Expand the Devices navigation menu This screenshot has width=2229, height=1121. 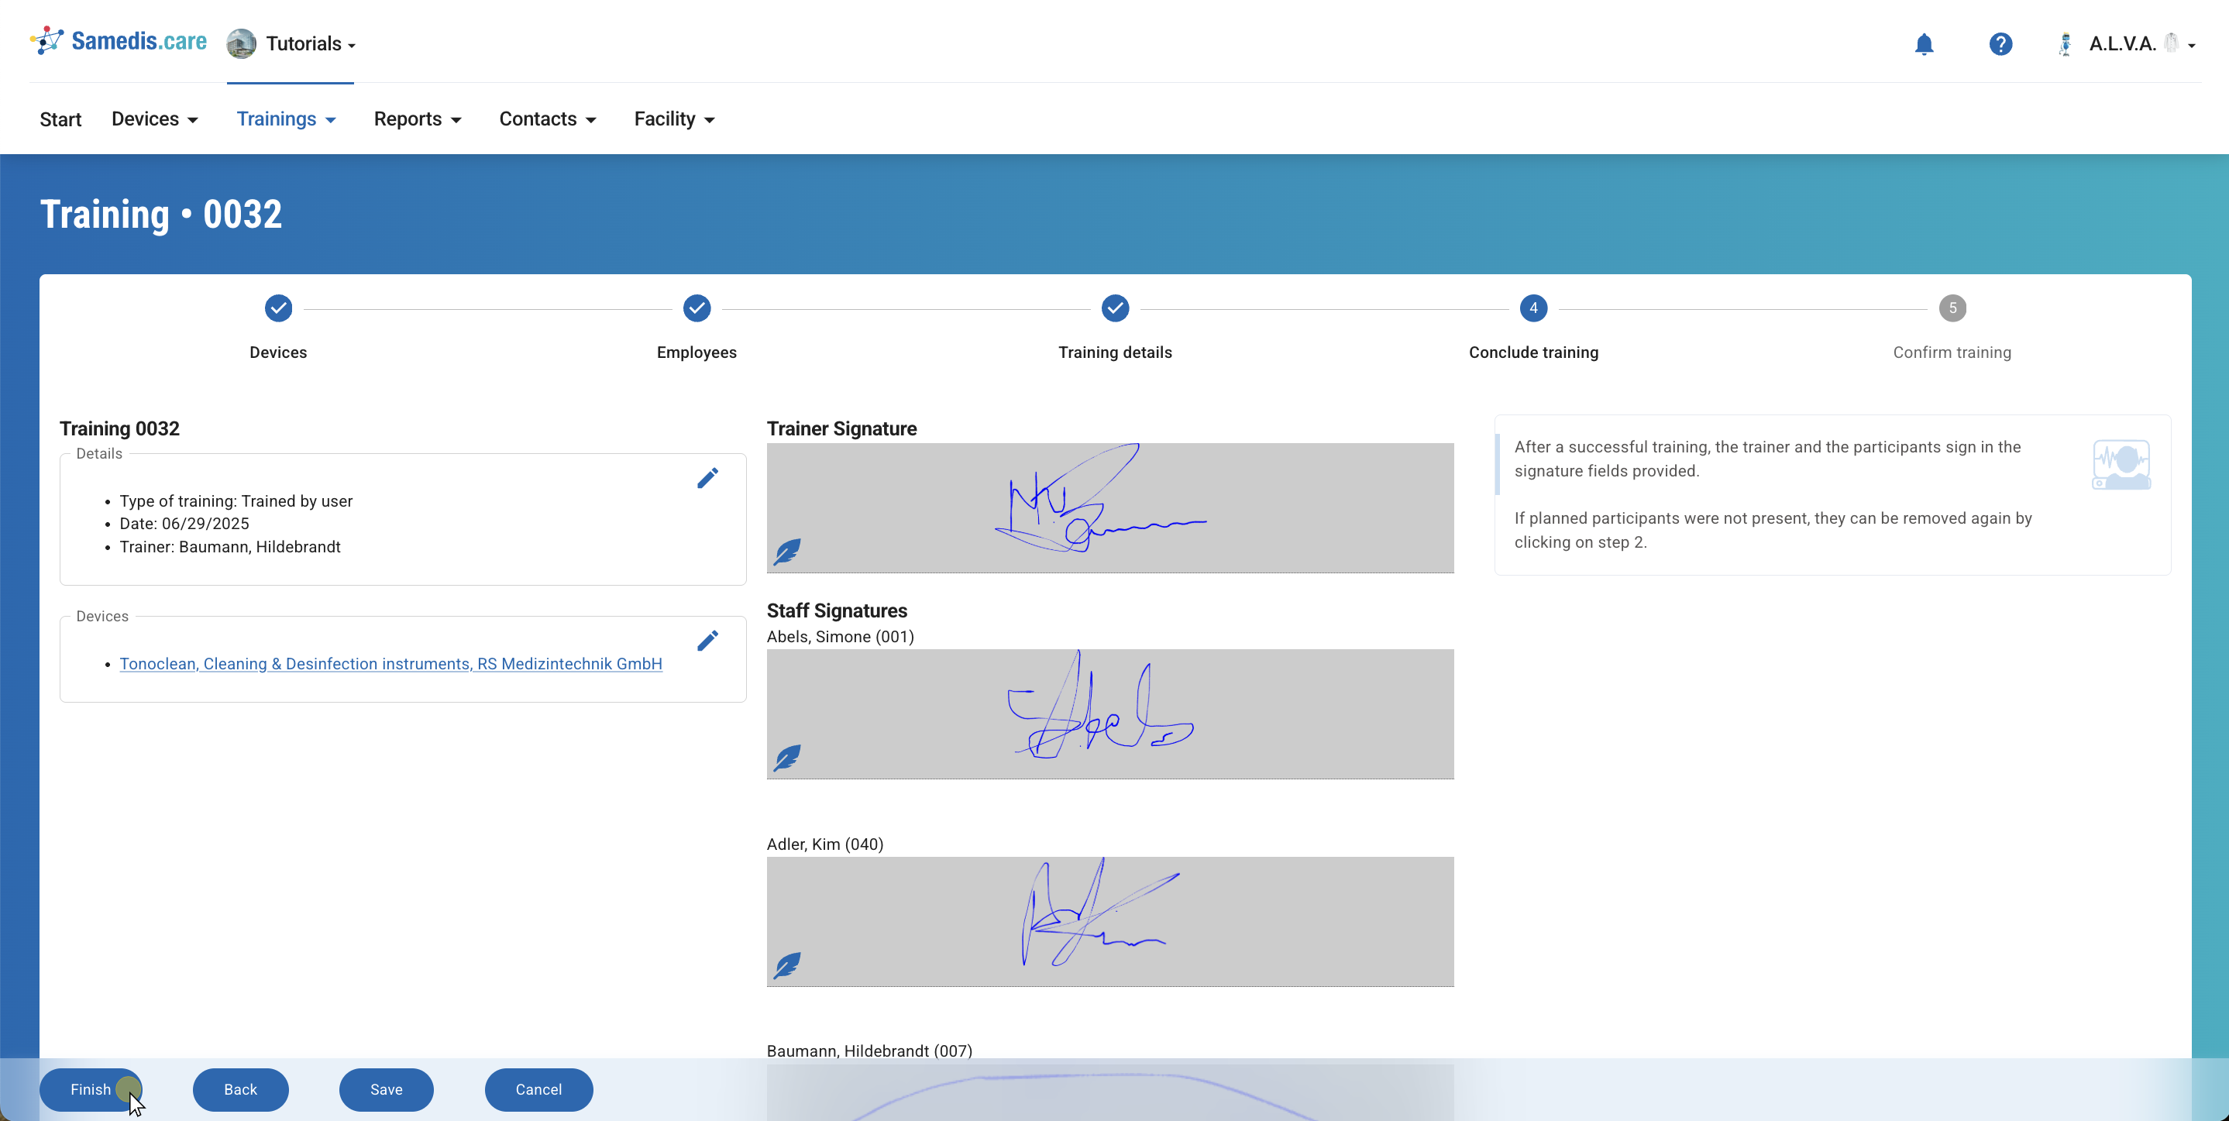[x=155, y=119]
